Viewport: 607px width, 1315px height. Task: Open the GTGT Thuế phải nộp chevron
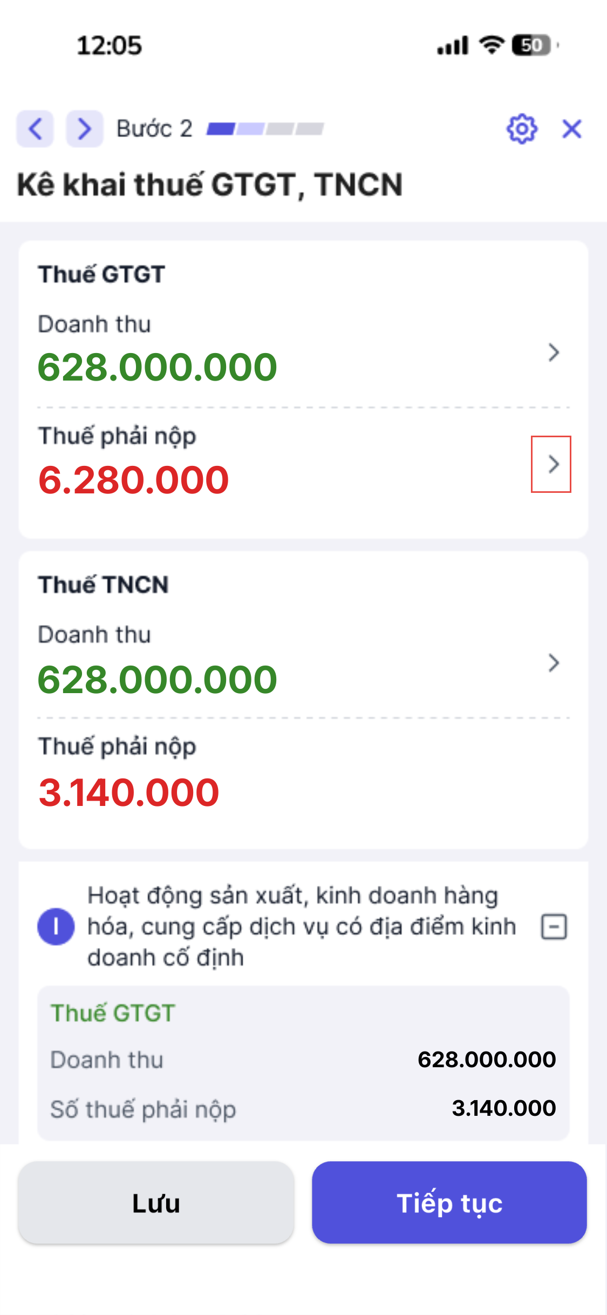[x=551, y=464]
